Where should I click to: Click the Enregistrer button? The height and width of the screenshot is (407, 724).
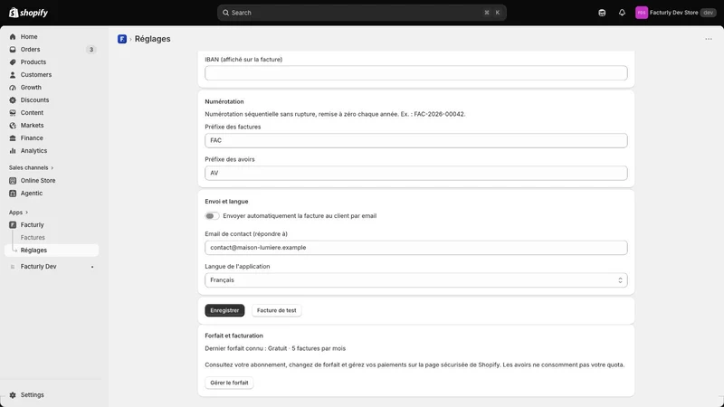tap(224, 310)
